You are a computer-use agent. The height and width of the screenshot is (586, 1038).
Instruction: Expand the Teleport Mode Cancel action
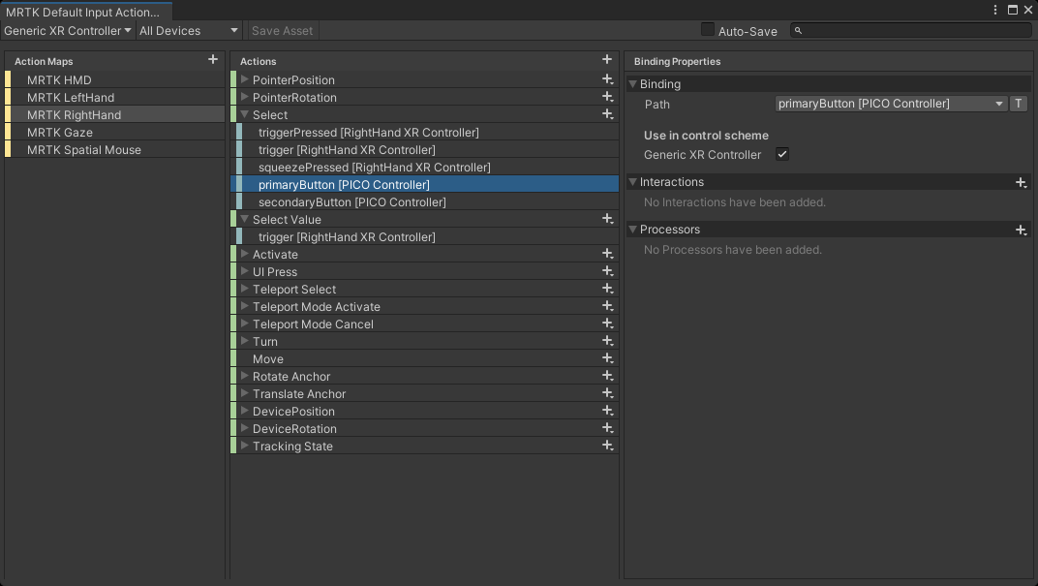pyautogui.click(x=244, y=324)
